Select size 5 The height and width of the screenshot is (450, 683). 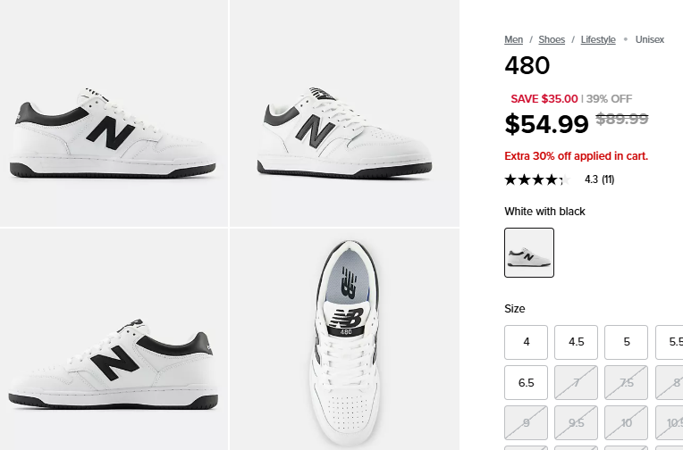(x=627, y=342)
